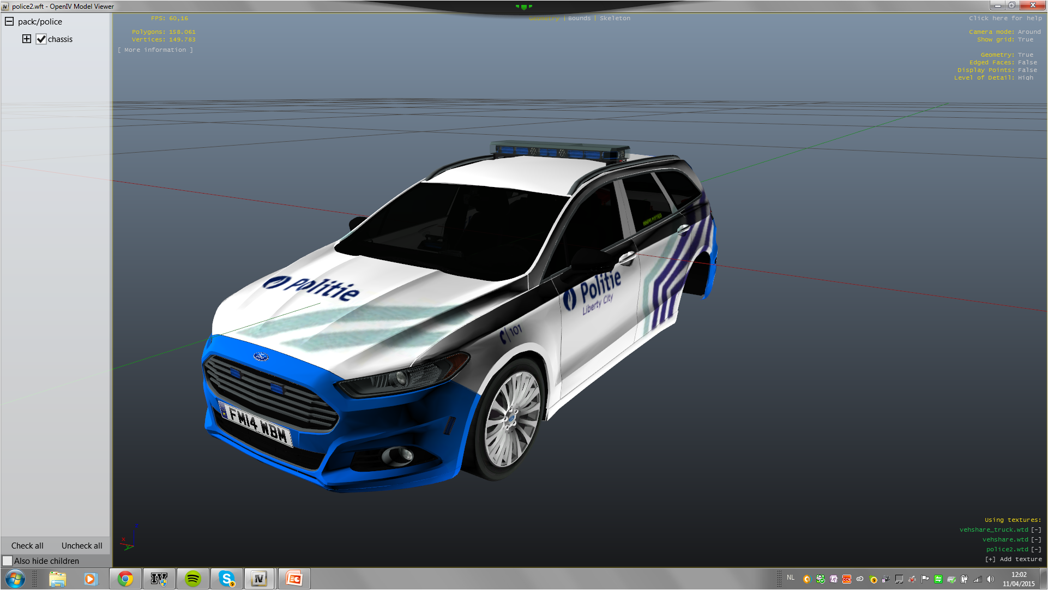Open Spotify from taskbar
This screenshot has height=590, width=1048.
click(193, 579)
